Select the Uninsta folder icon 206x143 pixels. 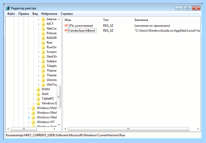[x=43, y=80]
